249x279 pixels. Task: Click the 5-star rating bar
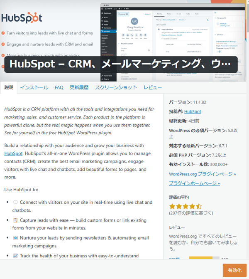(x=204, y=258)
